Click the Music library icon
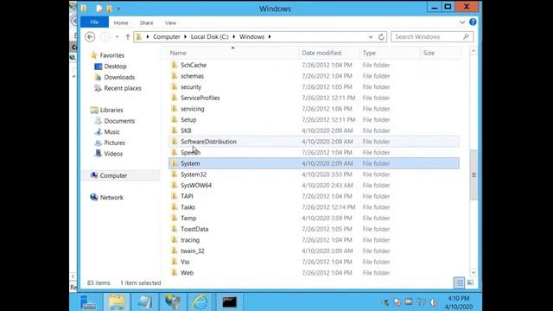 (x=98, y=132)
